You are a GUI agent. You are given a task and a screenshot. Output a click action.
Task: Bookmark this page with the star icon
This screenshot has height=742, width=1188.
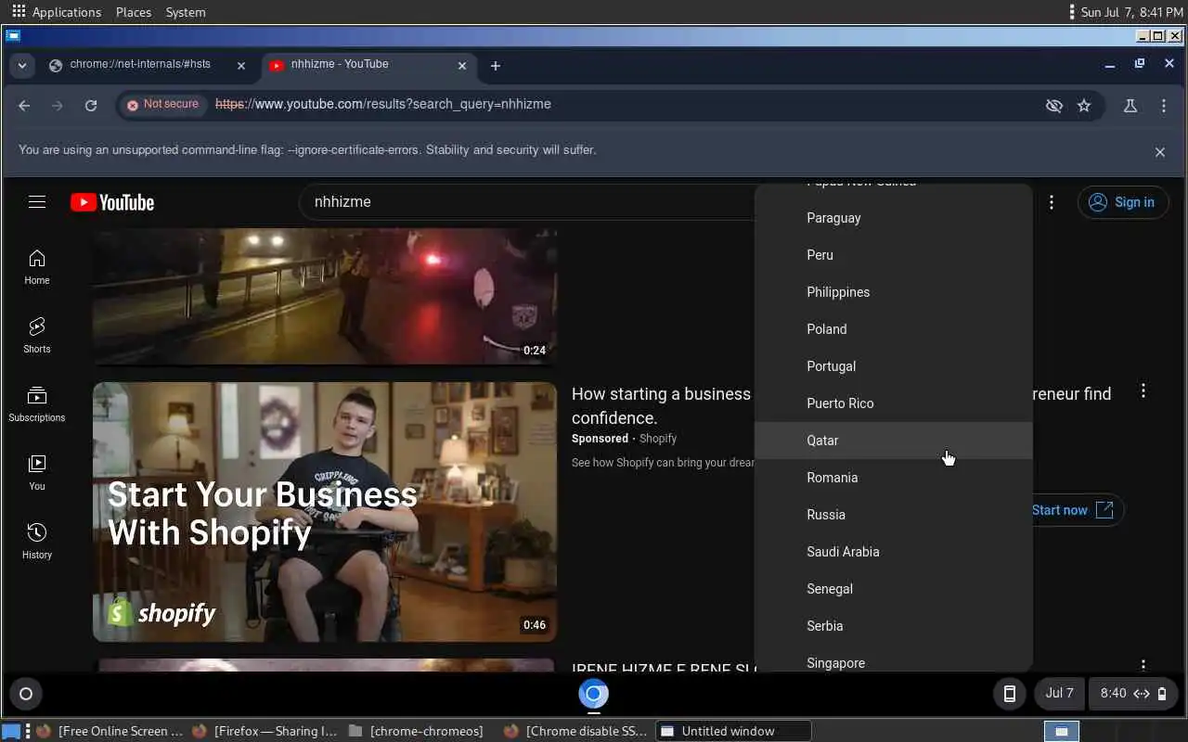pyautogui.click(x=1084, y=106)
